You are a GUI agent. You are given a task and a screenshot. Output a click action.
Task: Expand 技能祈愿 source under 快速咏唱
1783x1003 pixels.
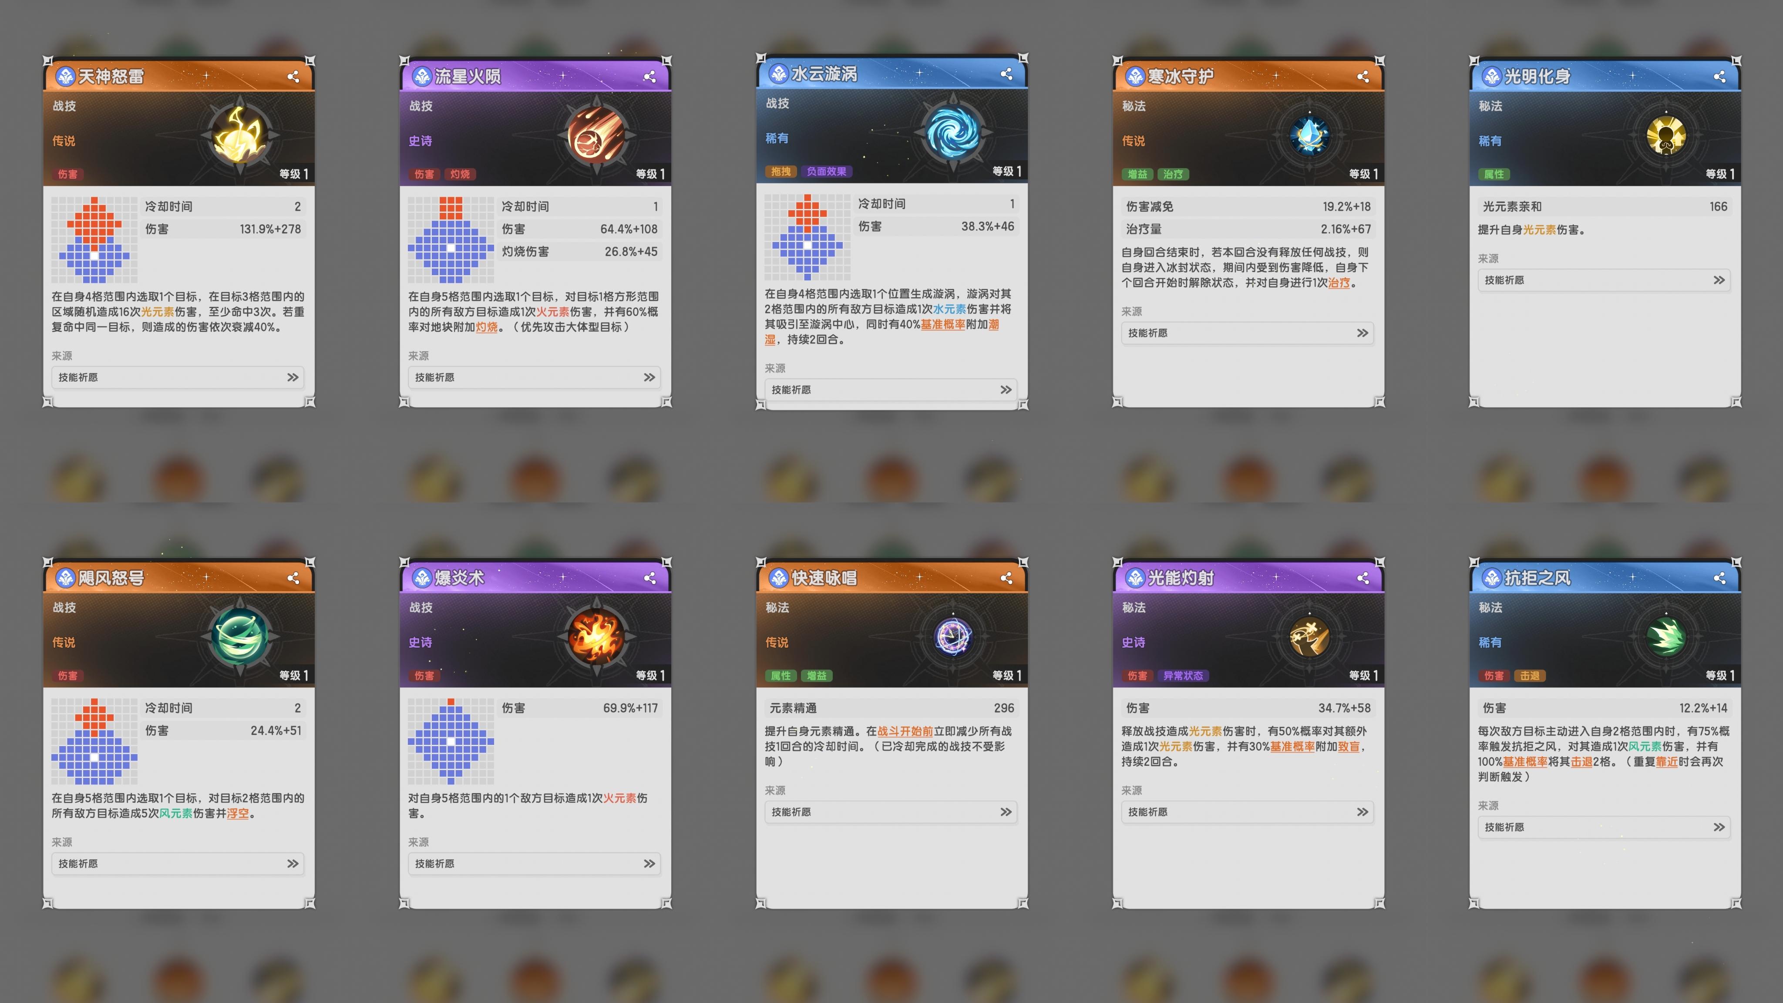[891, 812]
